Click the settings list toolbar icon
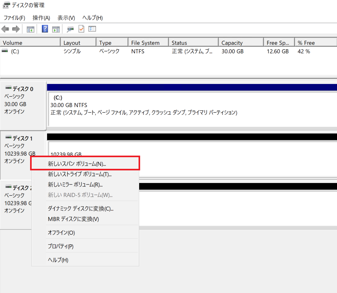 coord(92,29)
